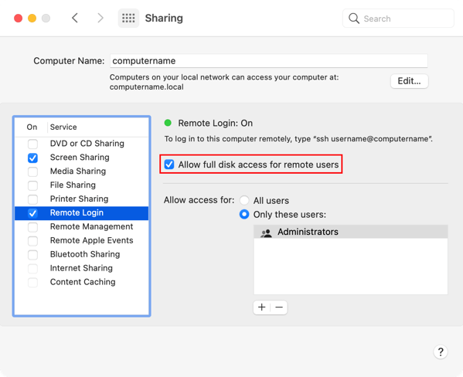Open help with the question mark button
Image resolution: width=463 pixels, height=377 pixels.
[x=441, y=352]
